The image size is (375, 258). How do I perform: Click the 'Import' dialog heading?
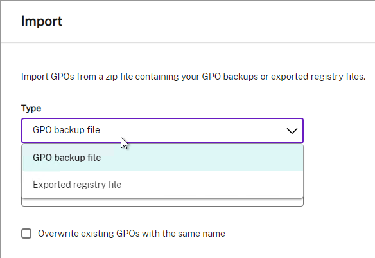(x=42, y=22)
